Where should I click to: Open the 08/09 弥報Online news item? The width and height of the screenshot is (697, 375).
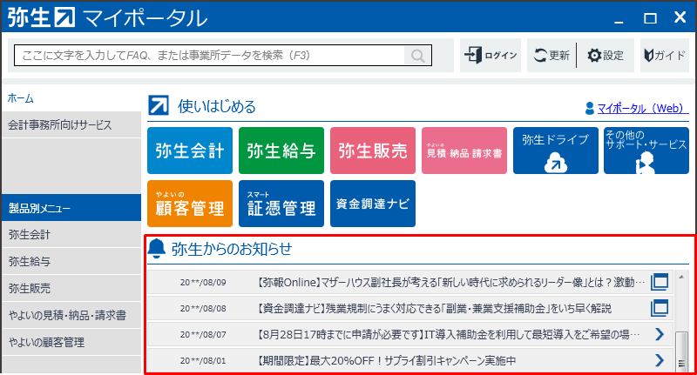point(409,282)
